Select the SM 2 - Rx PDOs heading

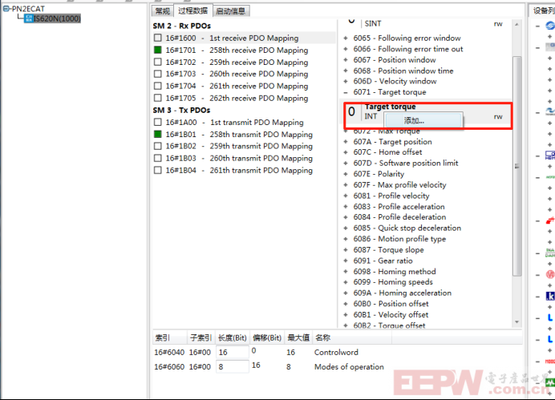(x=182, y=26)
